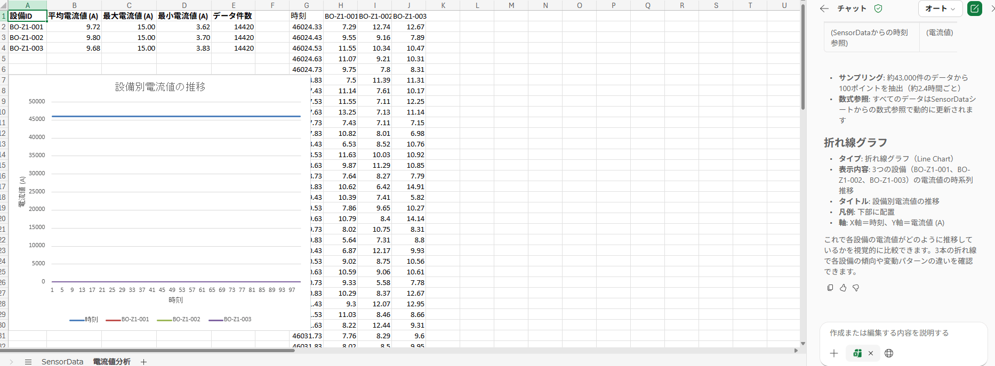Click the Excel file attachment chip icon
This screenshot has width=995, height=366.
857,353
